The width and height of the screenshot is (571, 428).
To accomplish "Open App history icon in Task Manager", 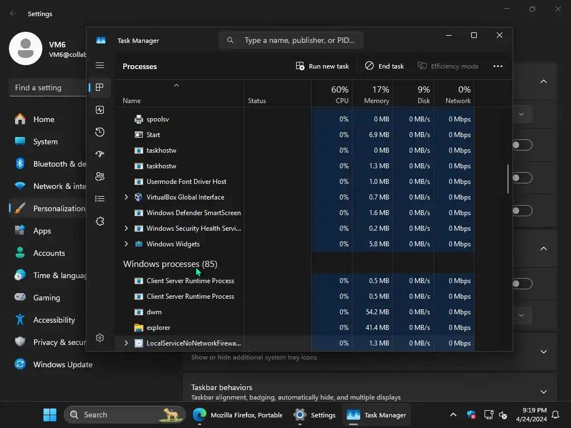I will click(100, 132).
